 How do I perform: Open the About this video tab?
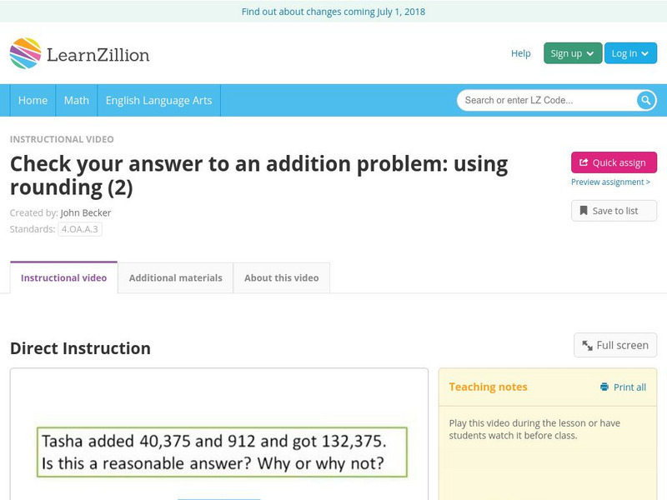(282, 277)
